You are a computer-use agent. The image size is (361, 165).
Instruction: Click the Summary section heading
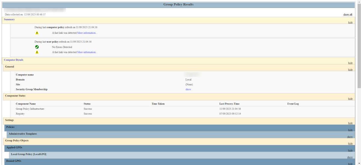click(x=9, y=19)
